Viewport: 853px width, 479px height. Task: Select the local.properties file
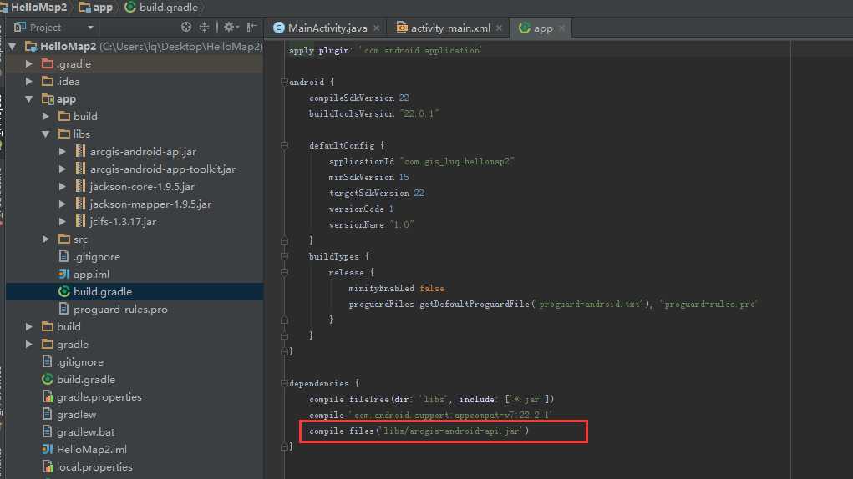94,467
